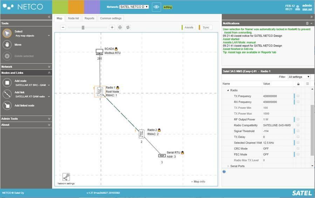Open the Add link type dropdown
This screenshot has width=315, height=198.
pyautogui.click(x=49, y=97)
